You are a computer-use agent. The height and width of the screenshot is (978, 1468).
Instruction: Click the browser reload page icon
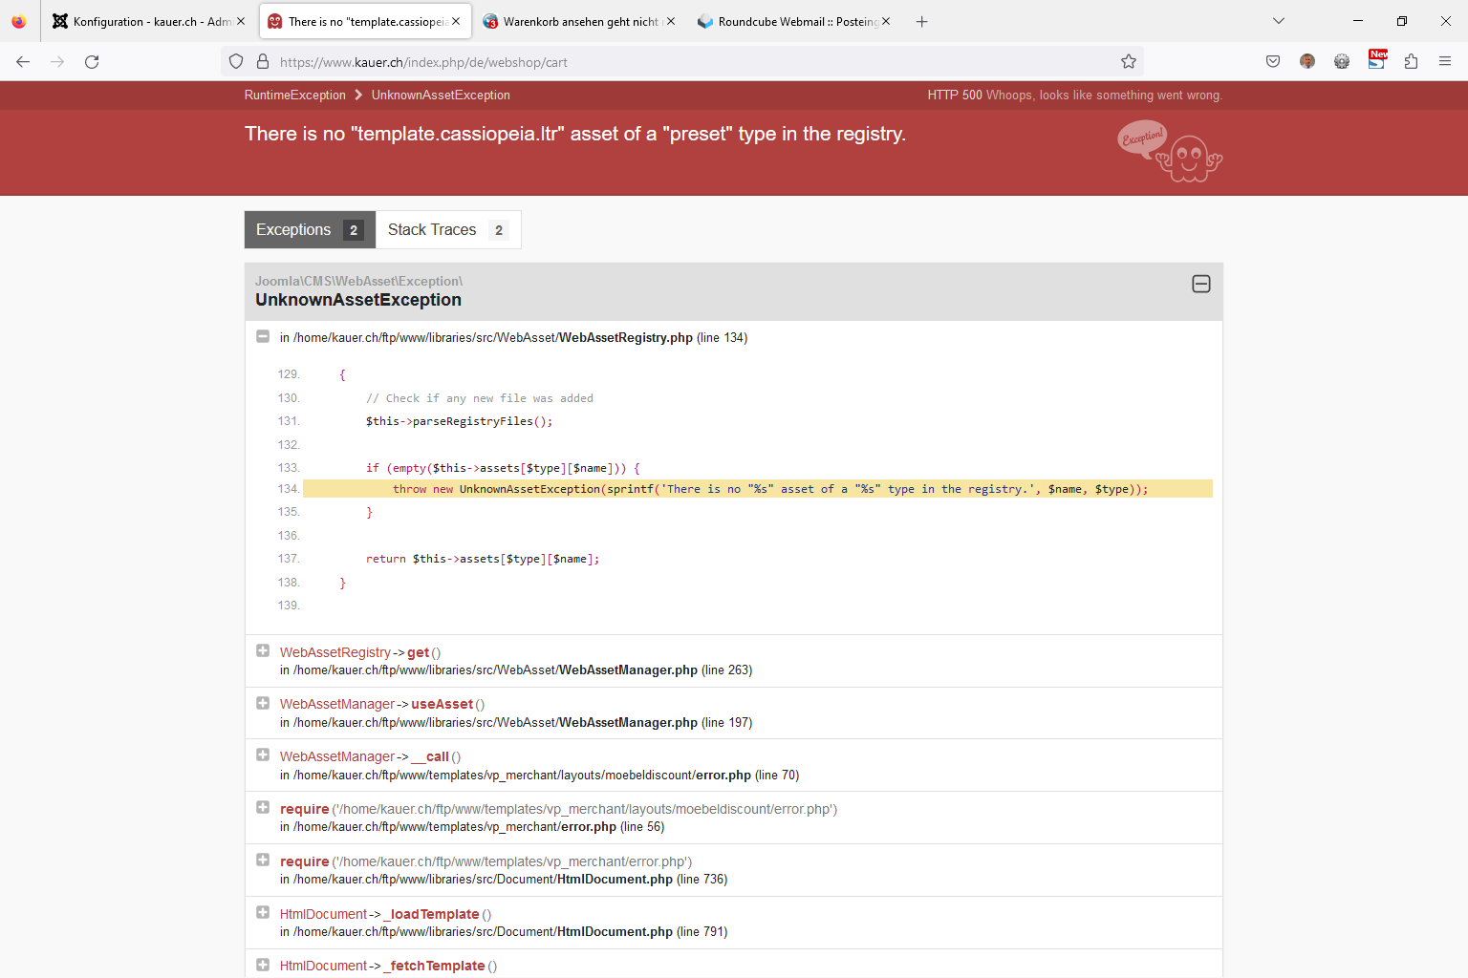point(92,62)
